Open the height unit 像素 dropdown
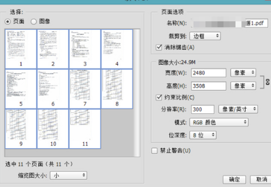The width and height of the screenshot is (271, 187). pyautogui.click(x=243, y=86)
